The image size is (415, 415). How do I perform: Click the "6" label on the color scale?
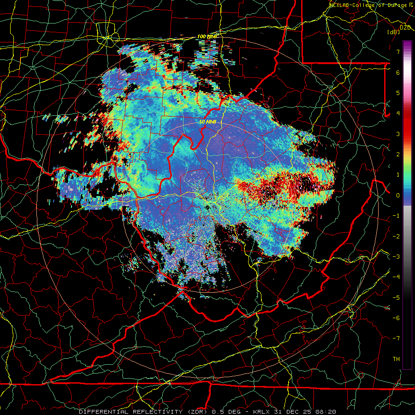pos(398,72)
